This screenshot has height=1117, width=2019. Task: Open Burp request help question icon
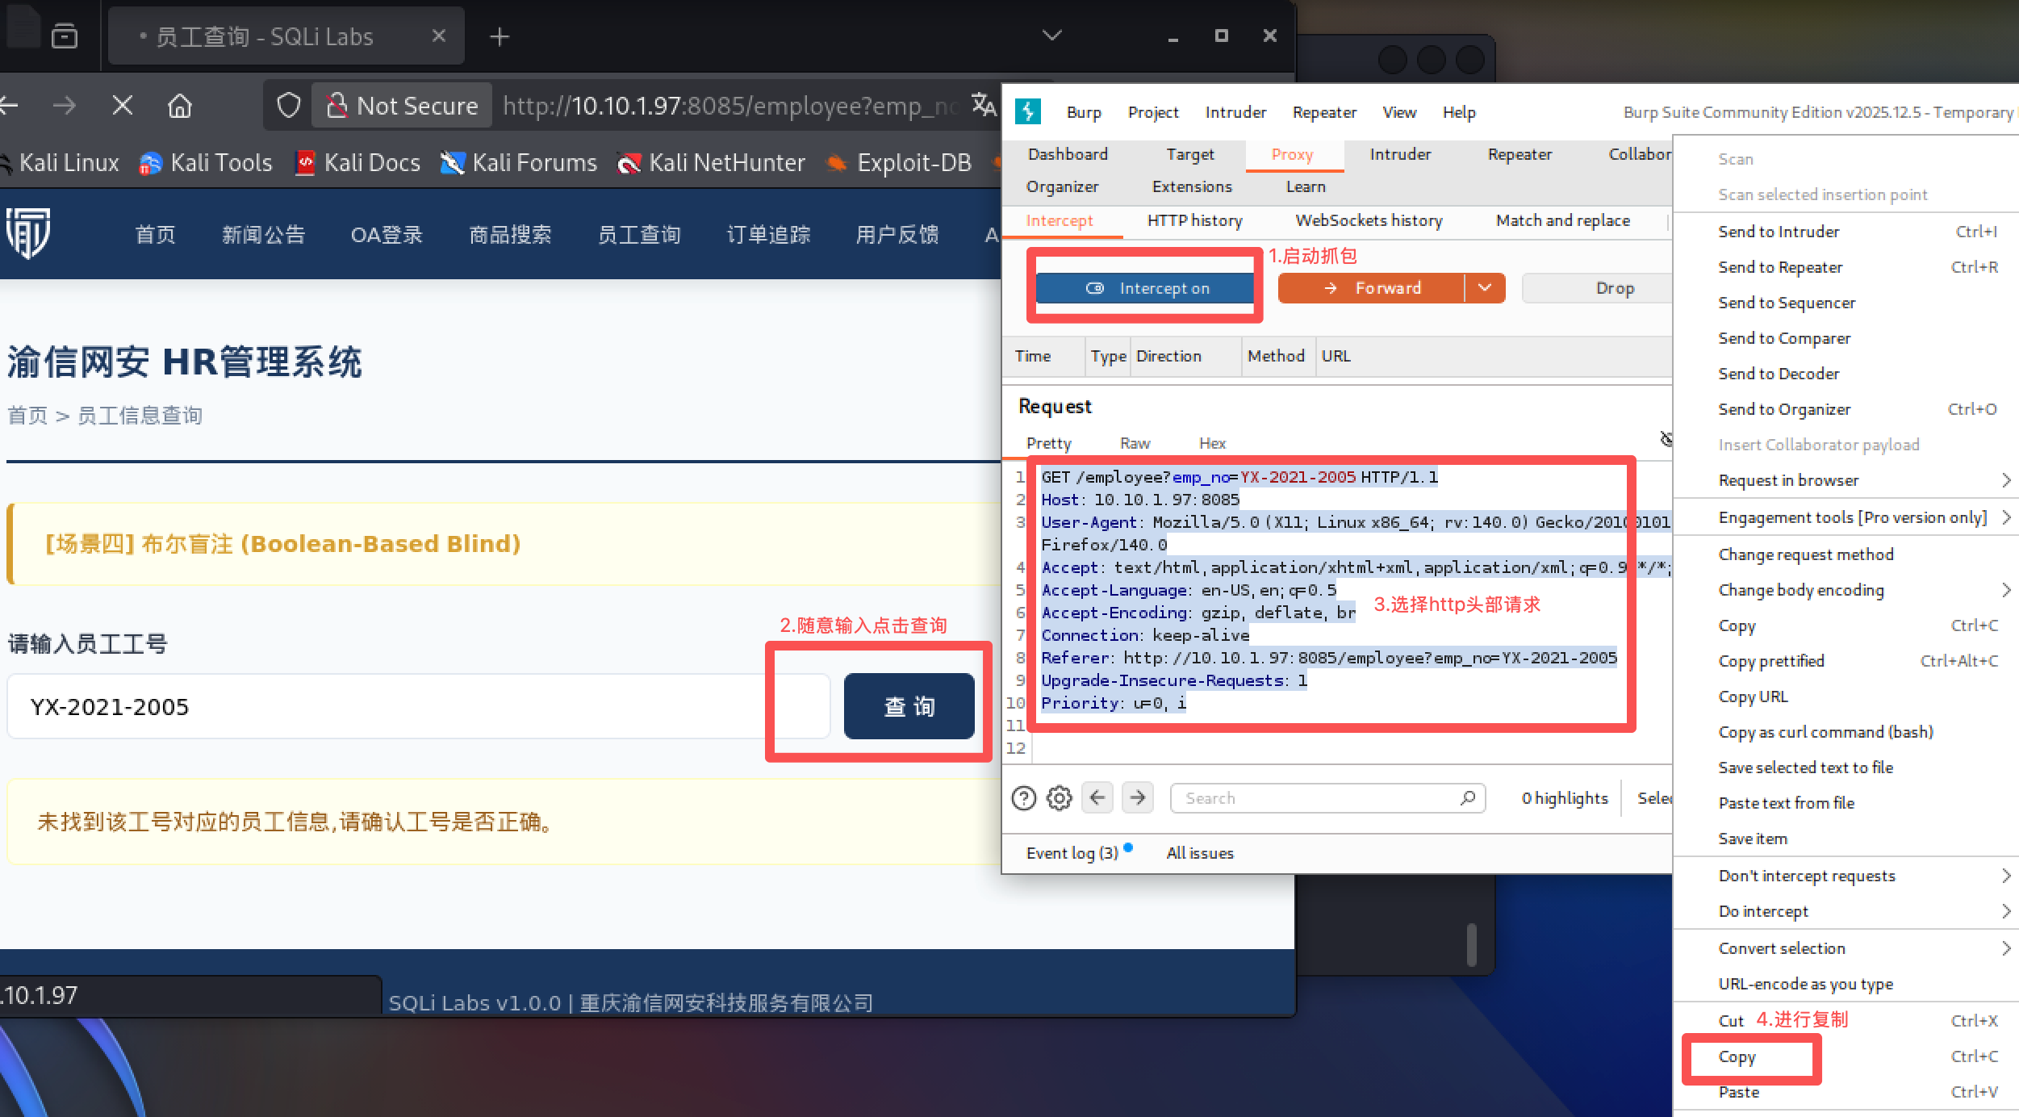point(1024,798)
